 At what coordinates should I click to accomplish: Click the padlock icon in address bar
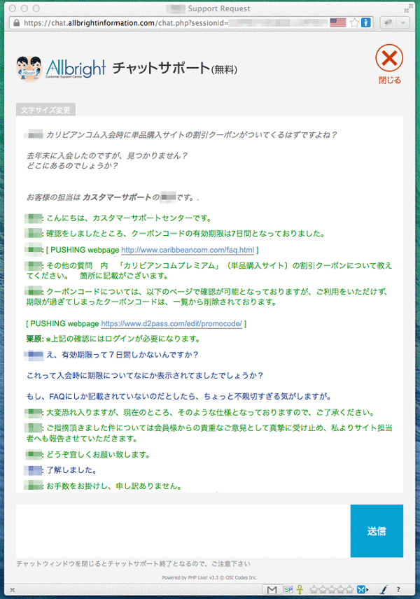(x=16, y=22)
